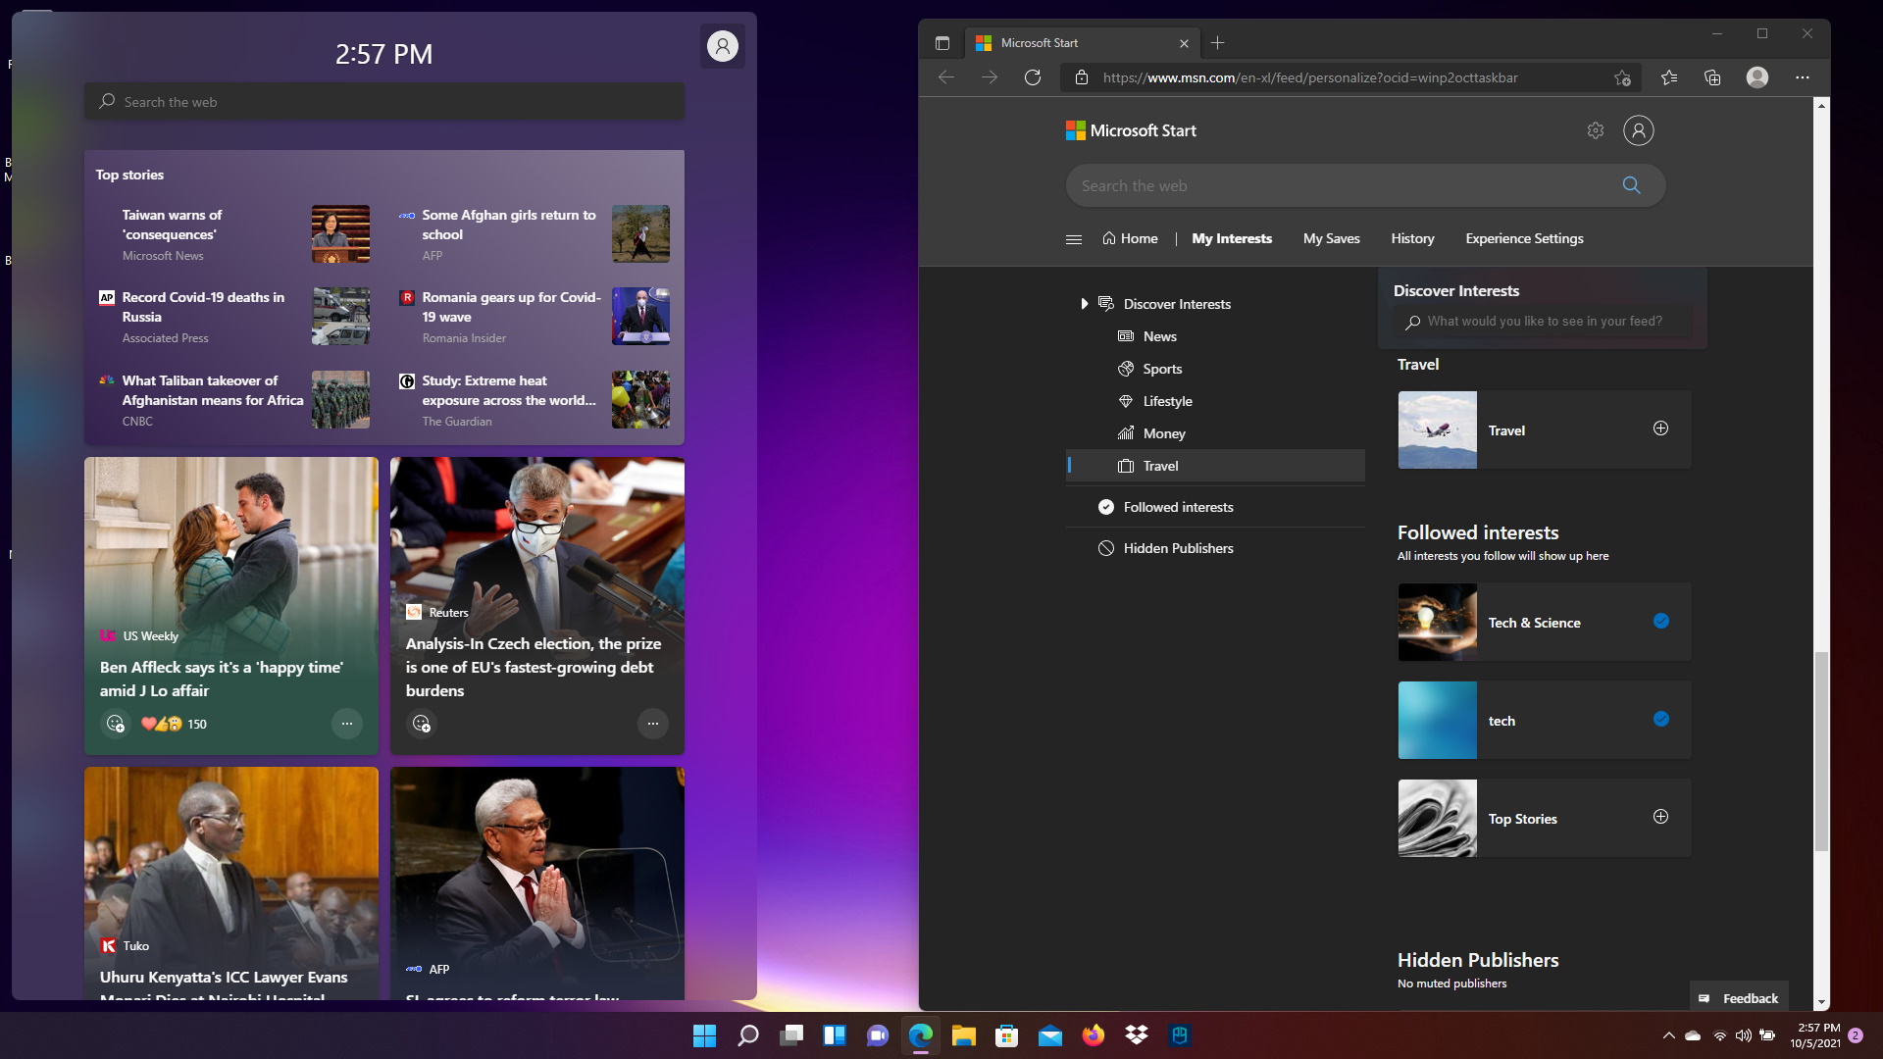Open Dropbox from the taskbar

tap(1137, 1035)
